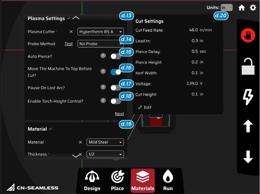The image size is (260, 194).
Task: Expand Material panel with down chevron
Action: tap(76, 156)
